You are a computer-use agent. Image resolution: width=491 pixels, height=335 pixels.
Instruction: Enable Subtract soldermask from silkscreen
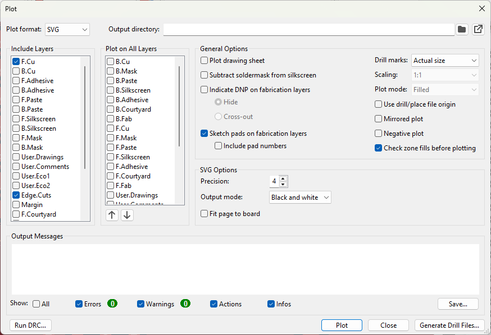(x=204, y=75)
